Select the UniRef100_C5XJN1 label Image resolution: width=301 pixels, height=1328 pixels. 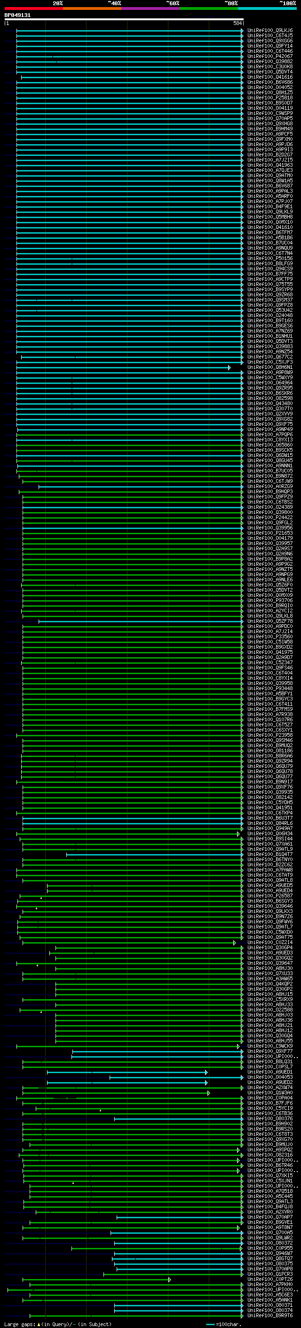269,1181
